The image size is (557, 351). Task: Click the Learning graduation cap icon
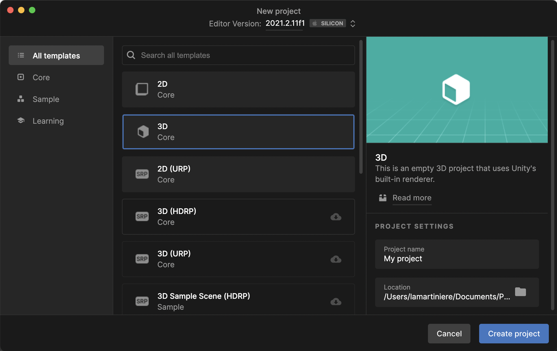(x=21, y=120)
